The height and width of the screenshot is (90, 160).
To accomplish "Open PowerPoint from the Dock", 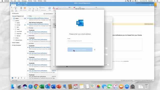I will (59, 87).
